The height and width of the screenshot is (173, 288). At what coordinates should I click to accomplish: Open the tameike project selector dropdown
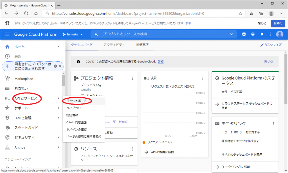pyautogui.click(x=73, y=34)
